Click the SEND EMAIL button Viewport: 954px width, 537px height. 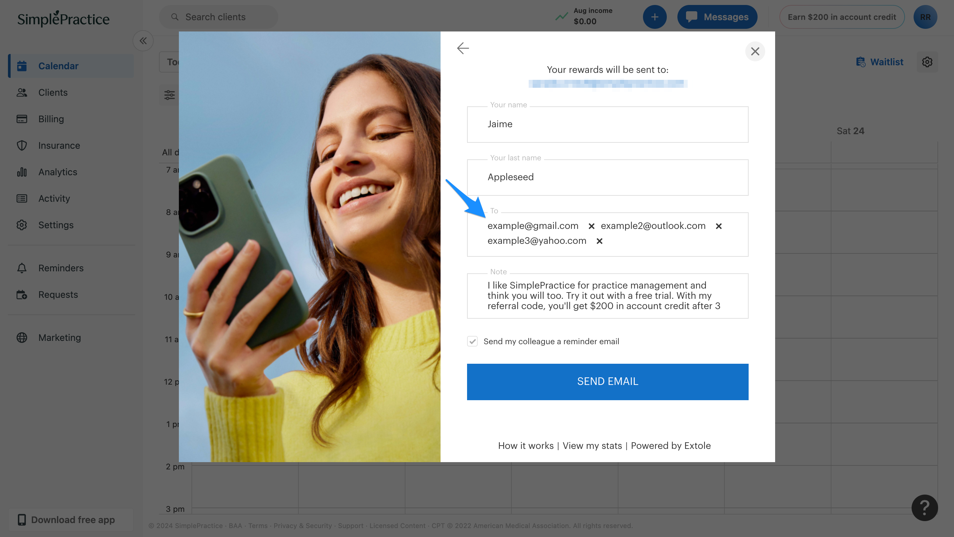click(x=608, y=381)
